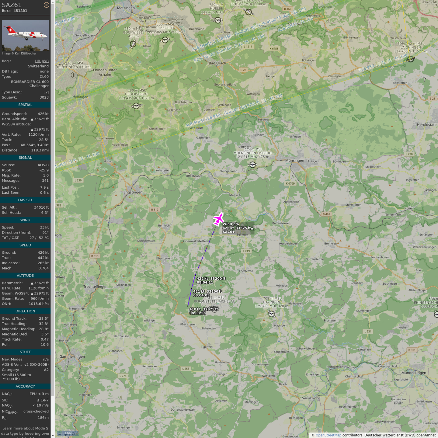Select the Muensingen-Eisberg airfield symbol

(252, 165)
